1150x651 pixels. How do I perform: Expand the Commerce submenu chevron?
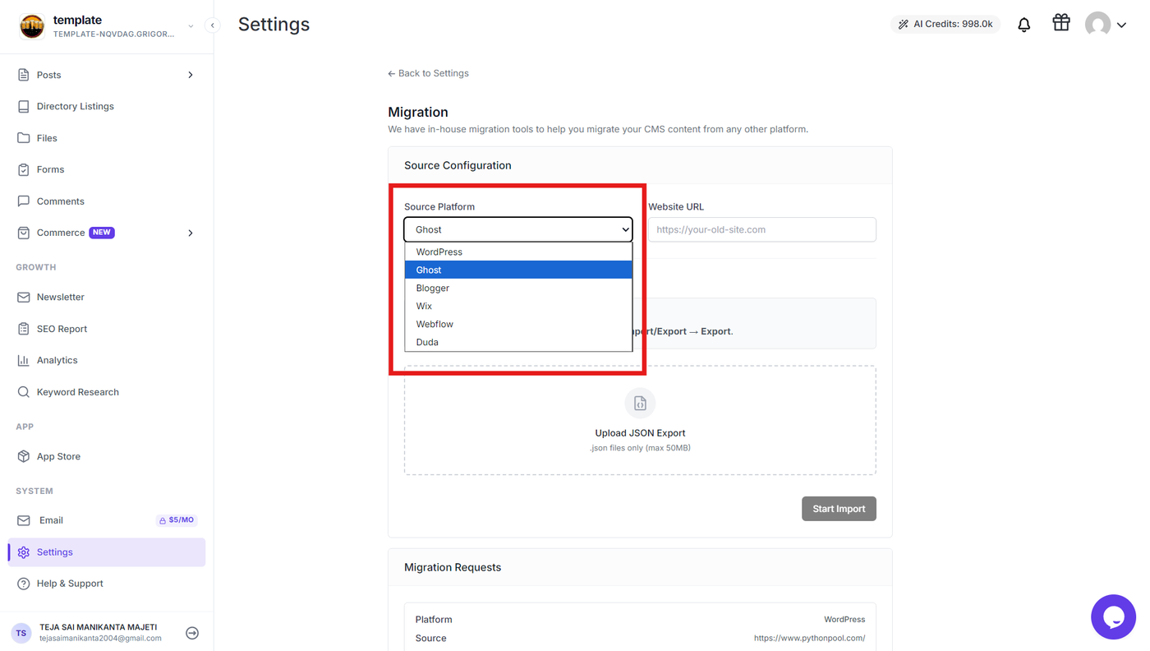191,233
